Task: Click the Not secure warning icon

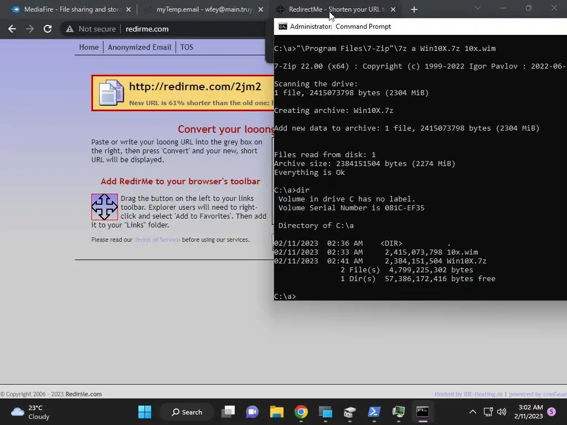Action: click(69, 29)
